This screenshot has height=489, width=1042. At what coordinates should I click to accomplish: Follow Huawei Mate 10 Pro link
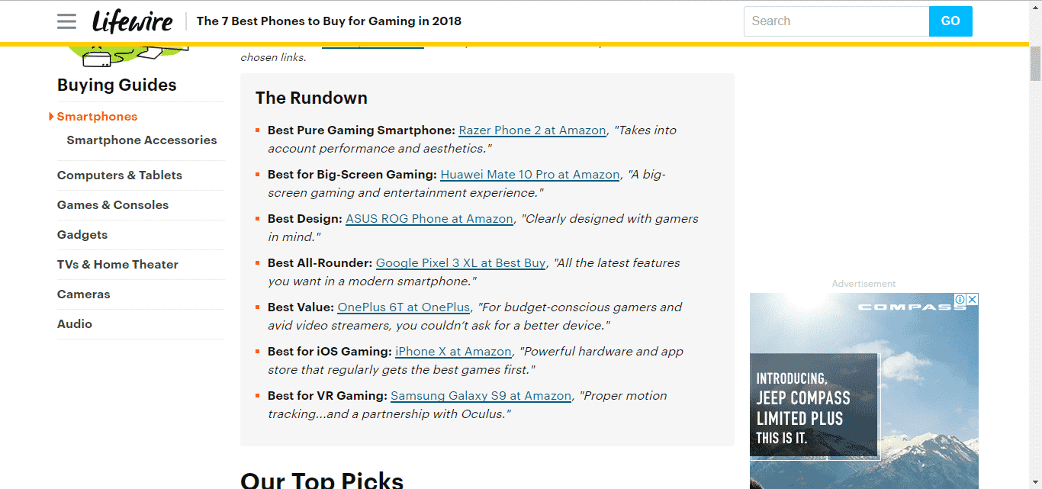[529, 175]
